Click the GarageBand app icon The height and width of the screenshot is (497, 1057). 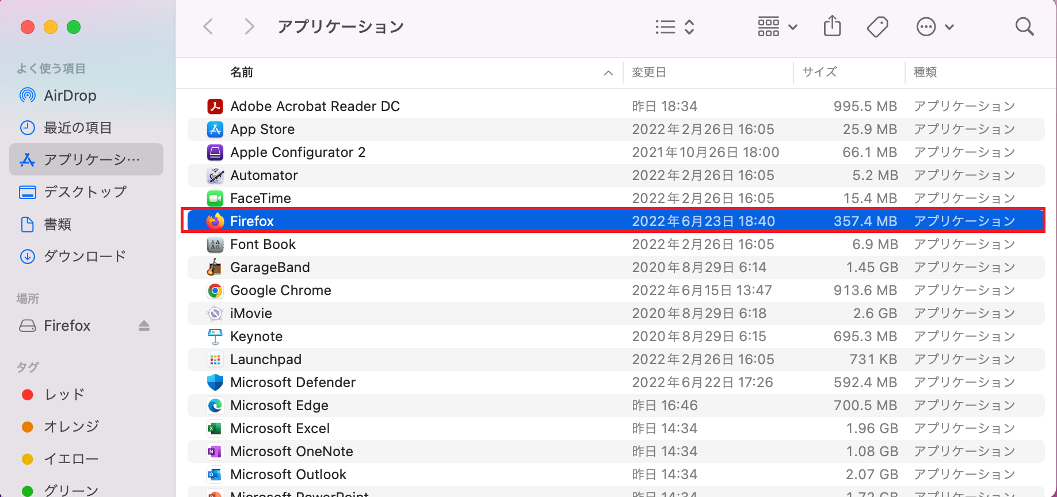click(215, 267)
